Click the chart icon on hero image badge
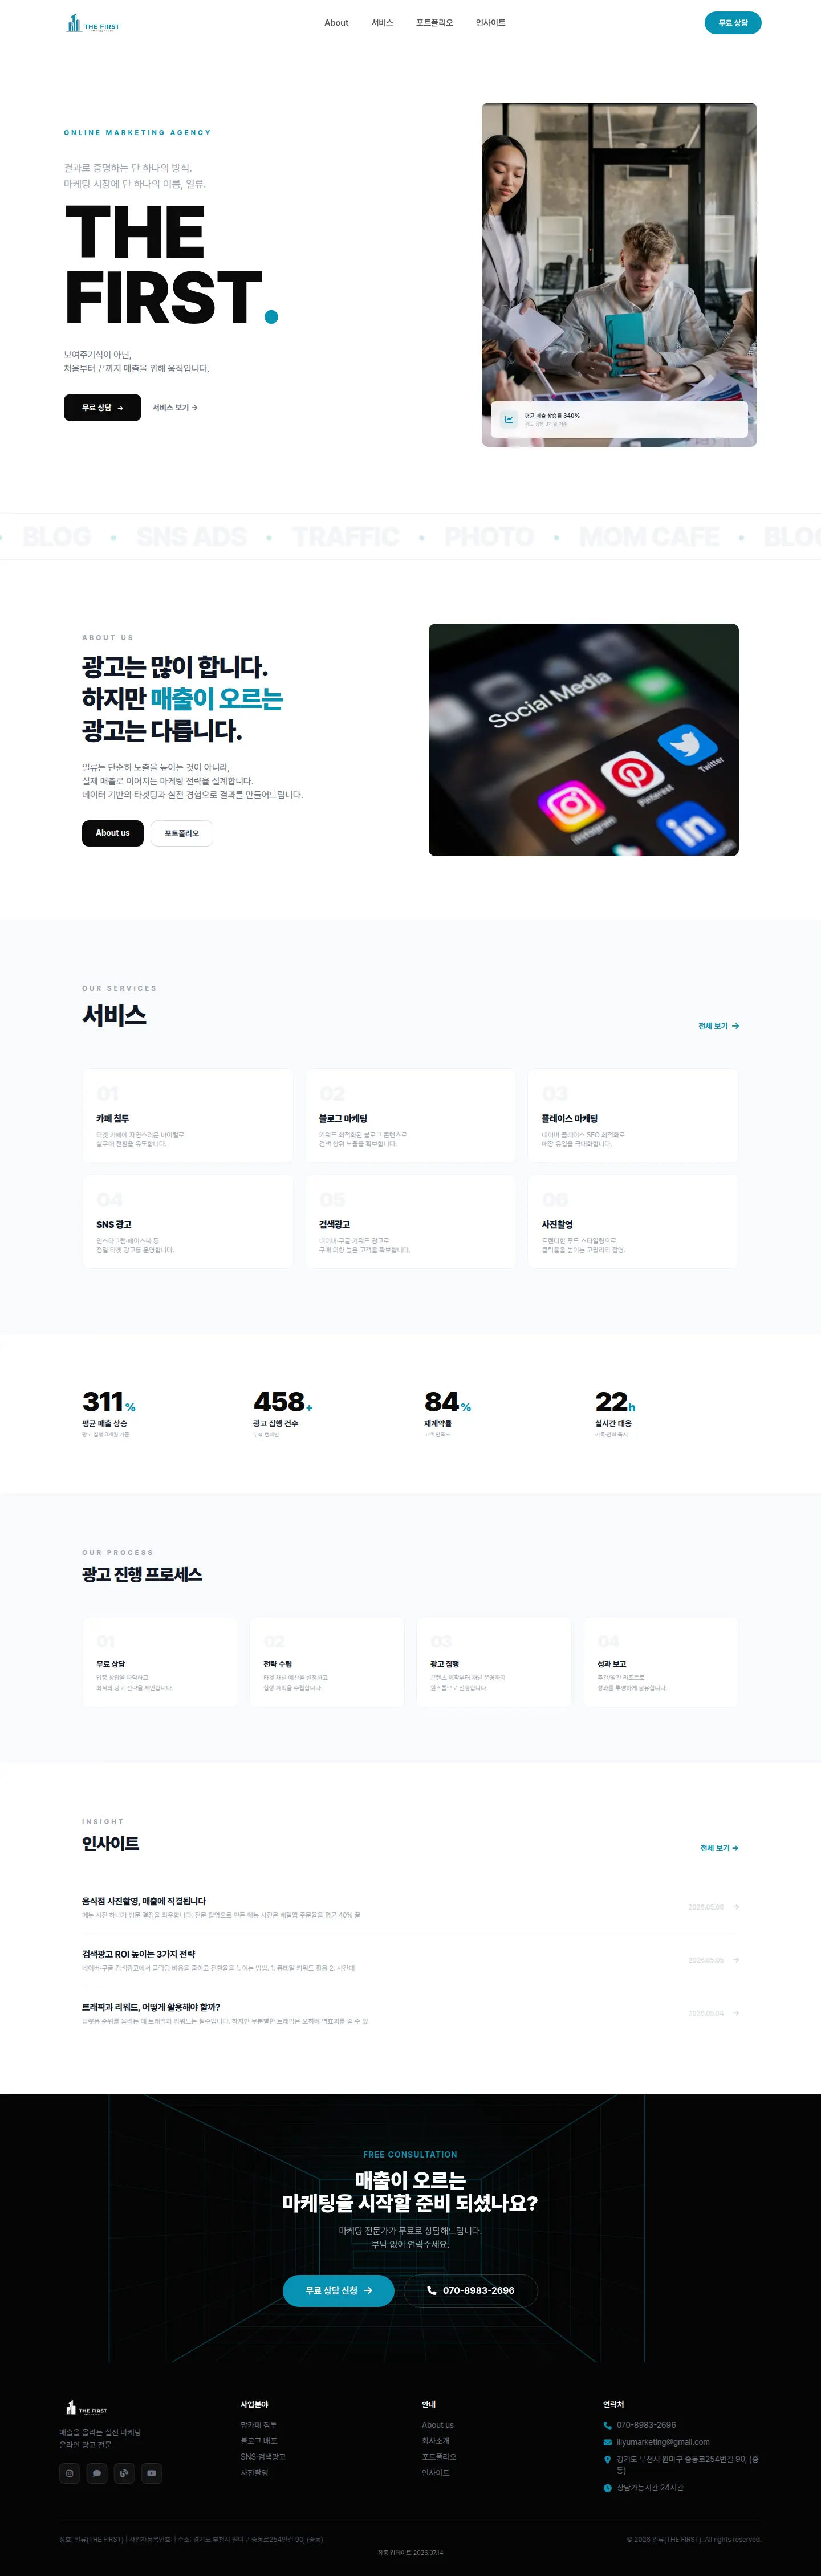821x2576 pixels. 508,419
